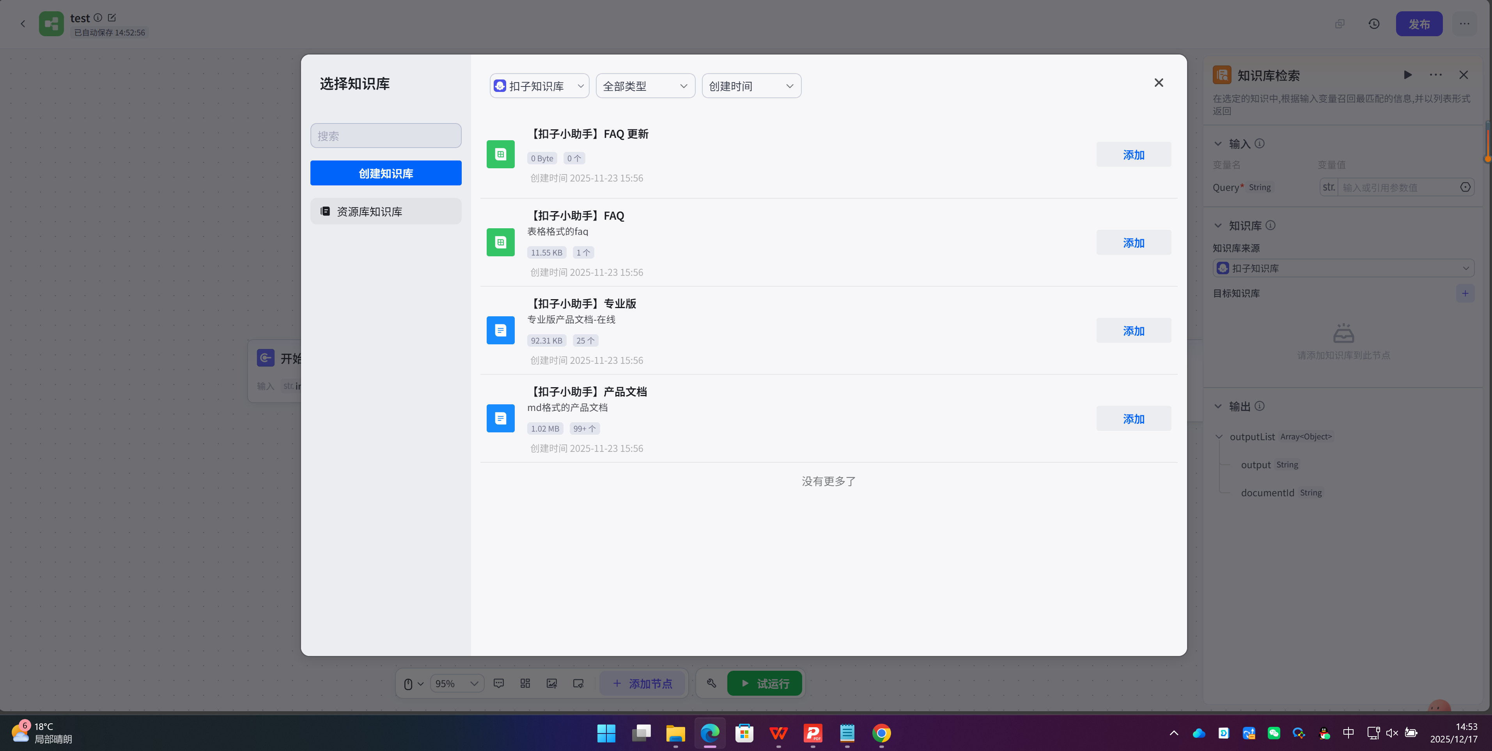This screenshot has height=751, width=1492.
Task: Select 资源库知识库 in the sidebar
Action: click(386, 212)
